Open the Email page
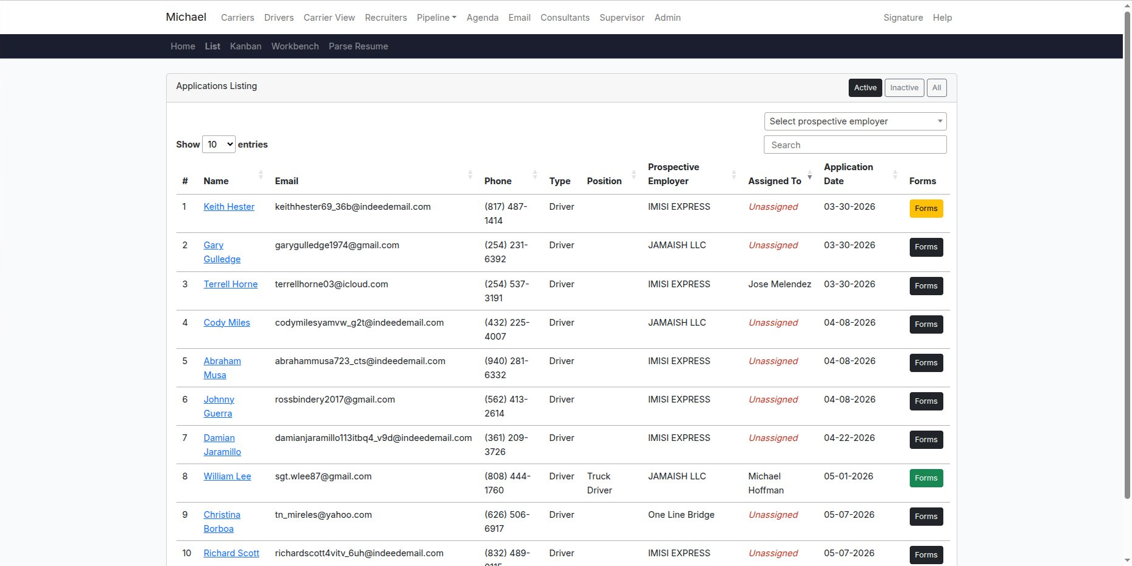1132x566 pixels. (520, 18)
